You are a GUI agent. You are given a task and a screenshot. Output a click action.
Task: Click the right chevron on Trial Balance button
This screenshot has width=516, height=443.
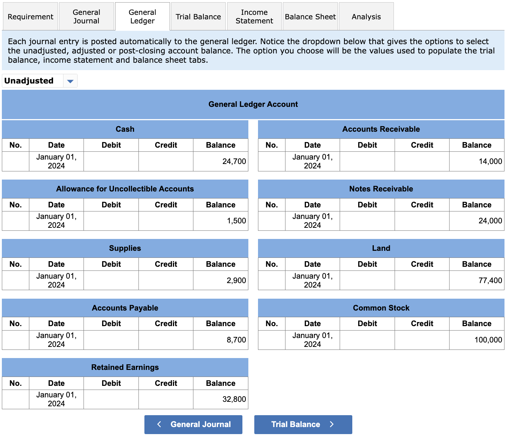332,424
